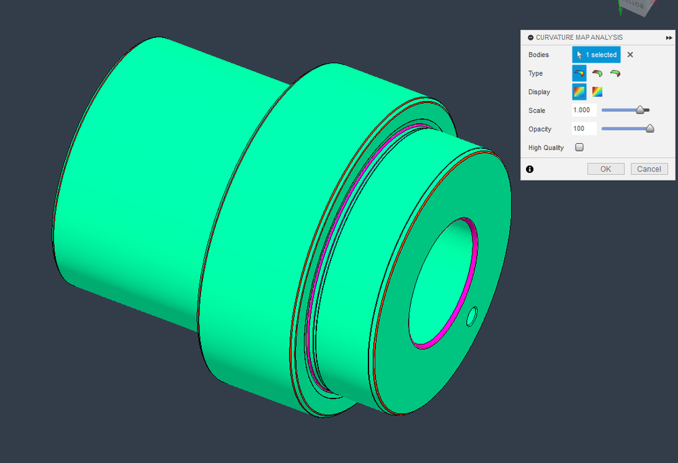Click the Scale slider handle
This screenshot has width=678, height=463.
coord(641,110)
